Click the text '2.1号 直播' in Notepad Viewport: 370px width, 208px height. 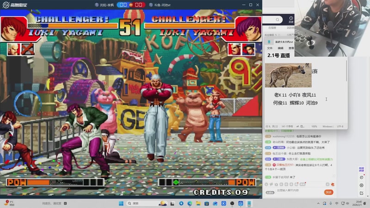[278, 55]
